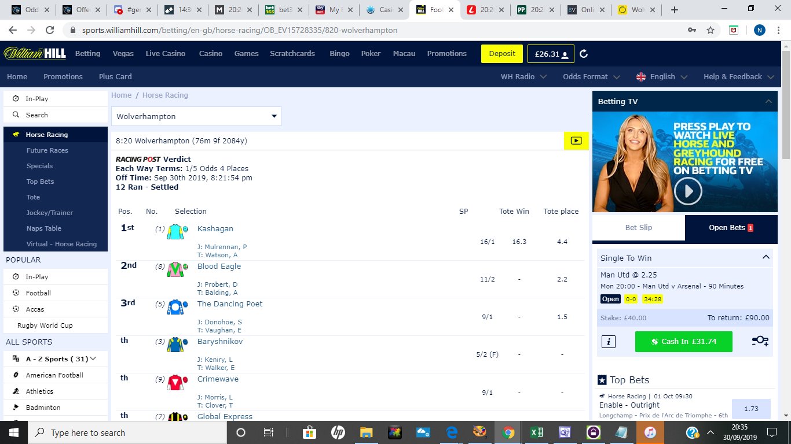
Task: Open Virtual - Horse Racing sidebar item
Action: pyautogui.click(x=61, y=244)
